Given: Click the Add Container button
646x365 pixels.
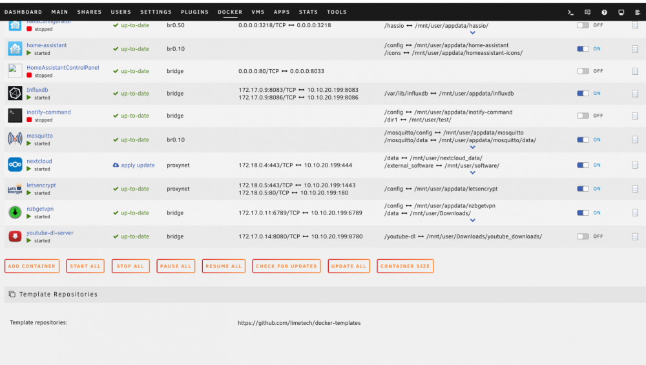Looking at the screenshot, I should point(32,266).
